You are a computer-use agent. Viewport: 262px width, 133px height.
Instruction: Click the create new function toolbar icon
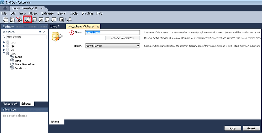[x=53, y=20]
